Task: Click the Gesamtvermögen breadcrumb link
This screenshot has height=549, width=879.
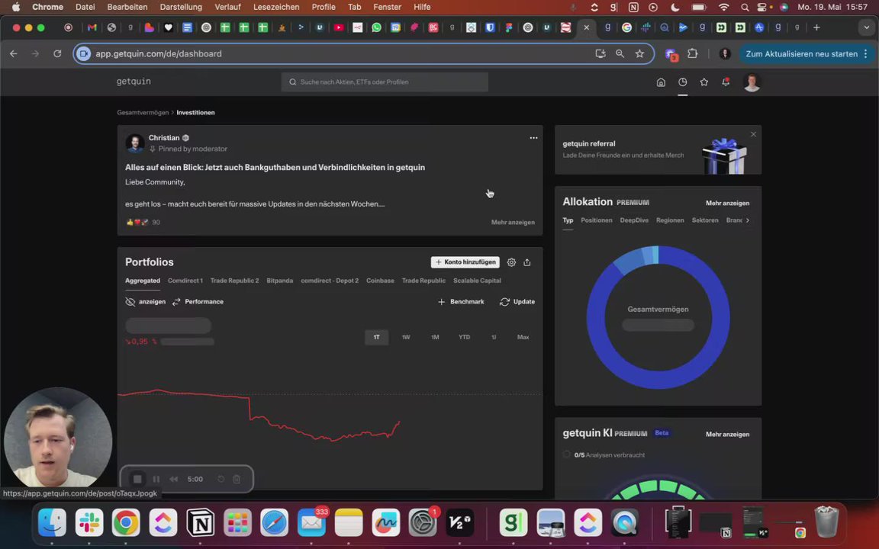Action: coord(143,113)
